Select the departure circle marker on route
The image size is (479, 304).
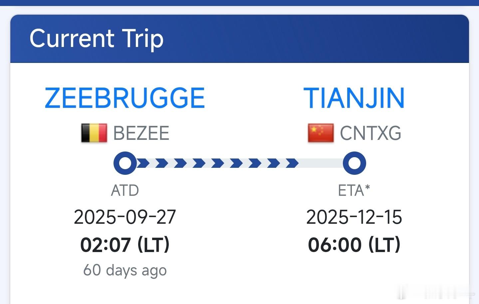coord(125,163)
